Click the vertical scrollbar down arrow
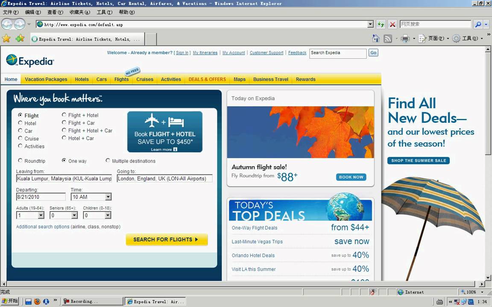 pyautogui.click(x=488, y=278)
